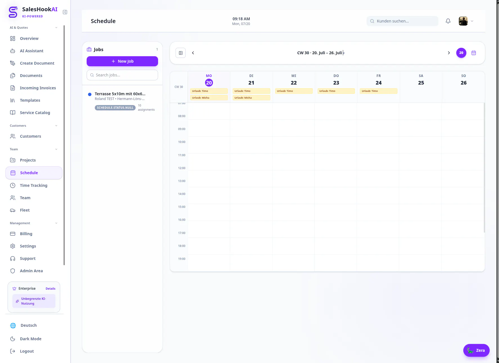Jump to today with the purple 20 button
The width and height of the screenshot is (499, 363).
(x=461, y=53)
